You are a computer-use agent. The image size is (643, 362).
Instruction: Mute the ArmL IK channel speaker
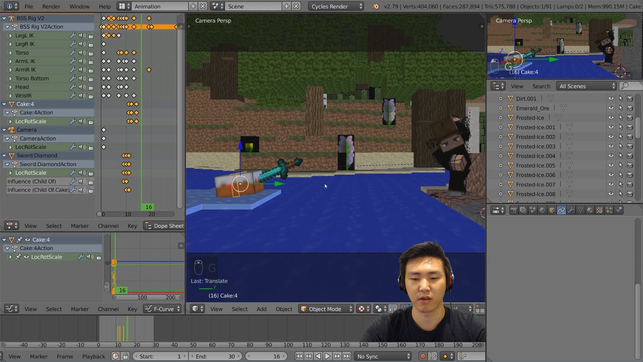[x=82, y=61]
